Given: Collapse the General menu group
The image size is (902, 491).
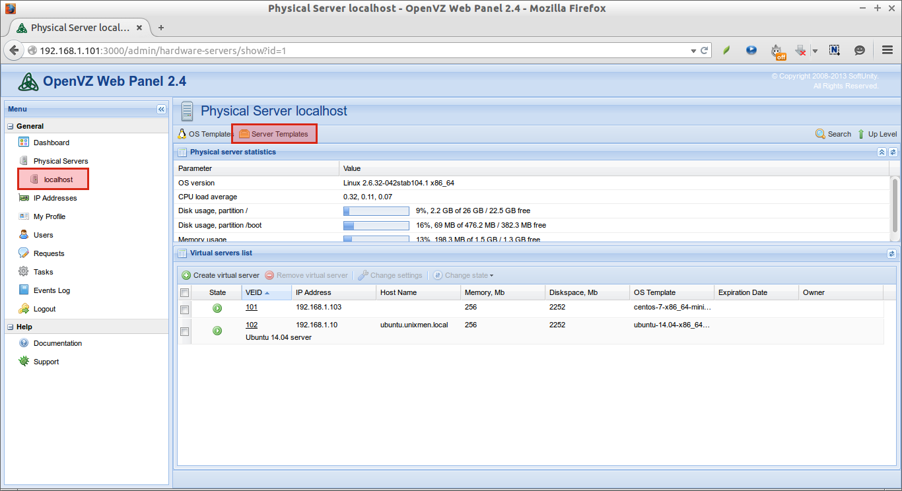Looking at the screenshot, I should click(x=11, y=126).
